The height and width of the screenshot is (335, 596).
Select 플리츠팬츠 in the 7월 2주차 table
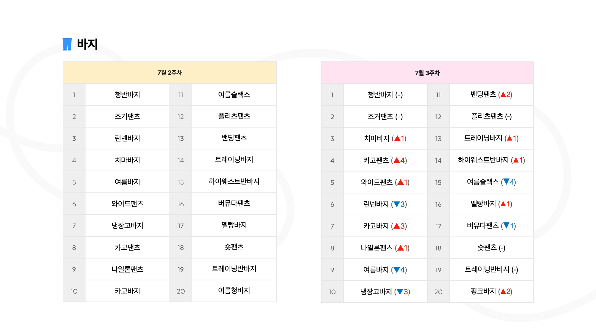click(234, 116)
